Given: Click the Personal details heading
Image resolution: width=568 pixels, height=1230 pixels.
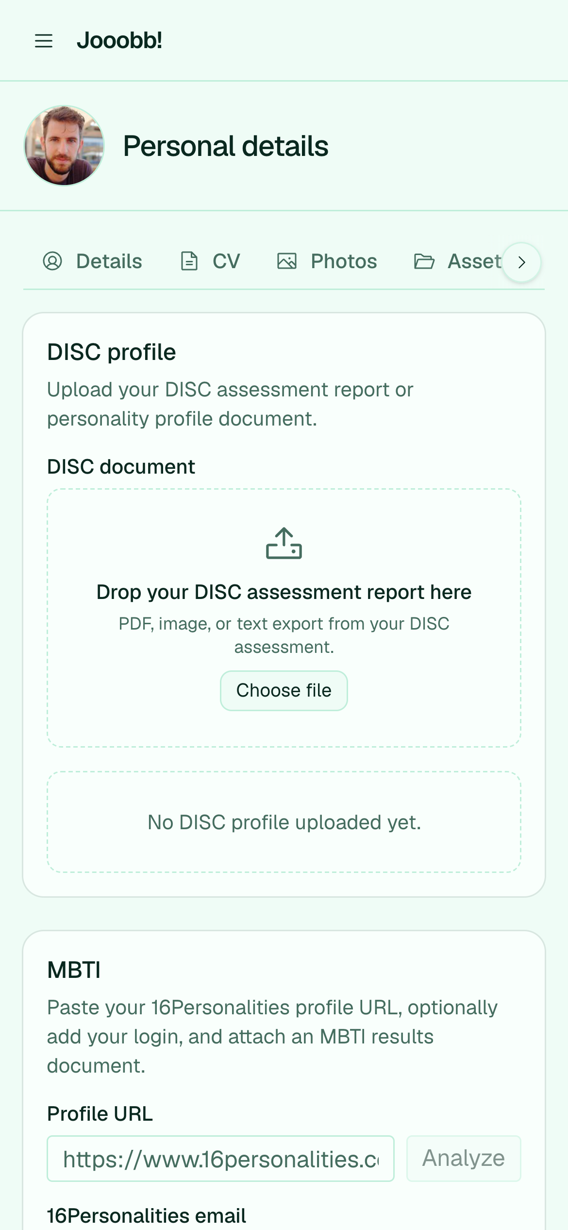Looking at the screenshot, I should click(226, 146).
